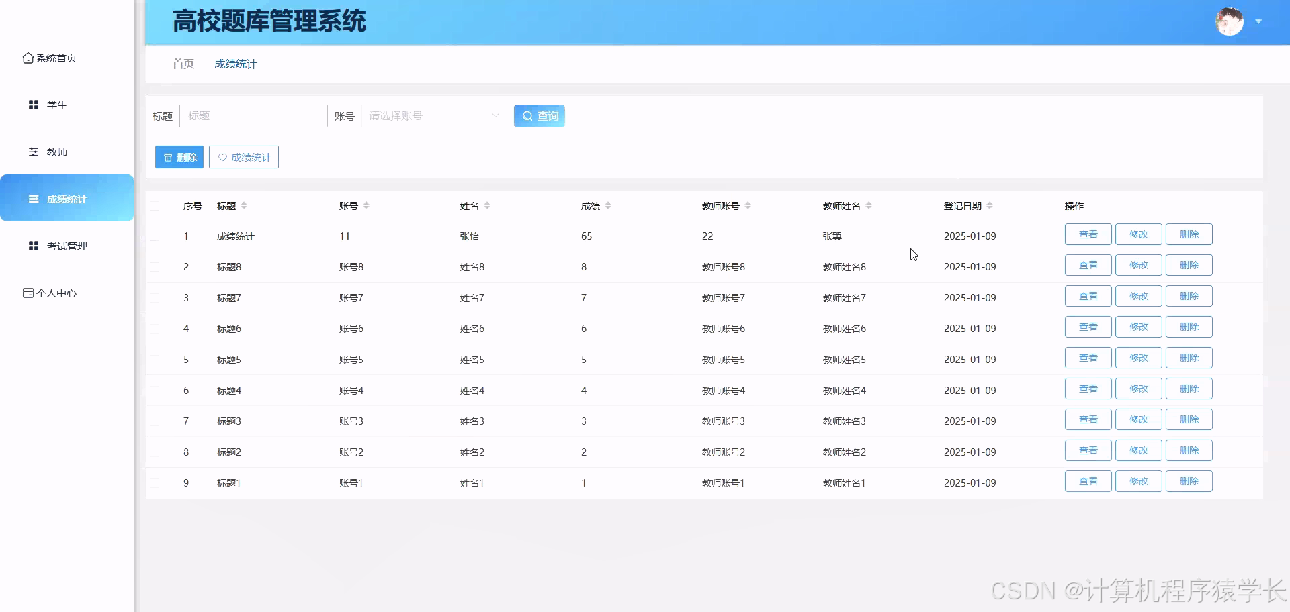Click 删除 for the 标题1 row

[x=1189, y=481]
